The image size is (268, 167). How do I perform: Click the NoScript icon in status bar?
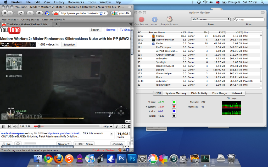pyautogui.click(x=120, y=150)
